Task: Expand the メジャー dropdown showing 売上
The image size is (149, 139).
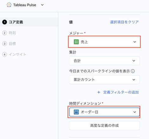Action: pos(104,42)
